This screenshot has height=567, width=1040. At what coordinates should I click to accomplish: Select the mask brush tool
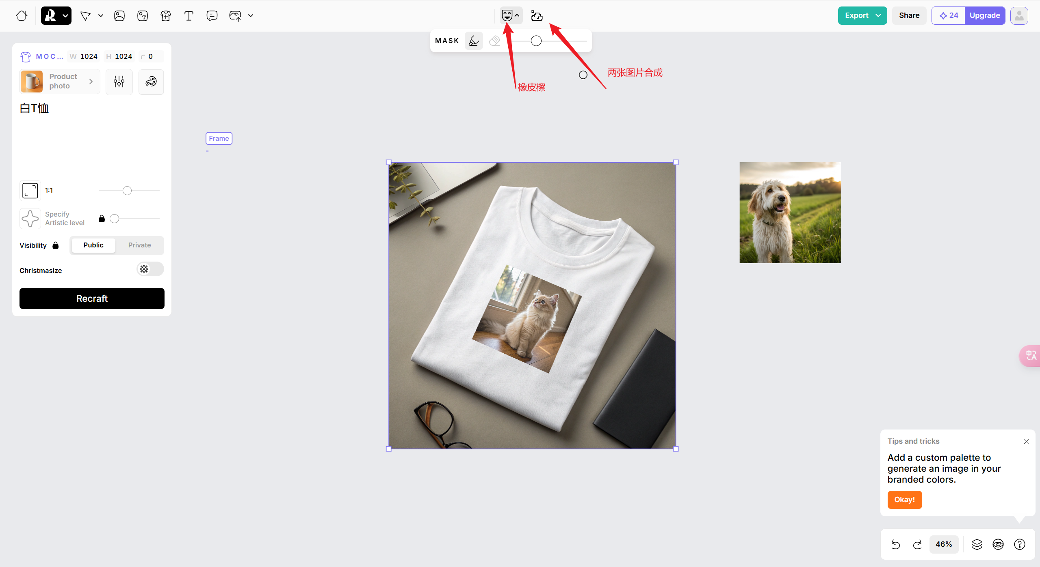[474, 41]
